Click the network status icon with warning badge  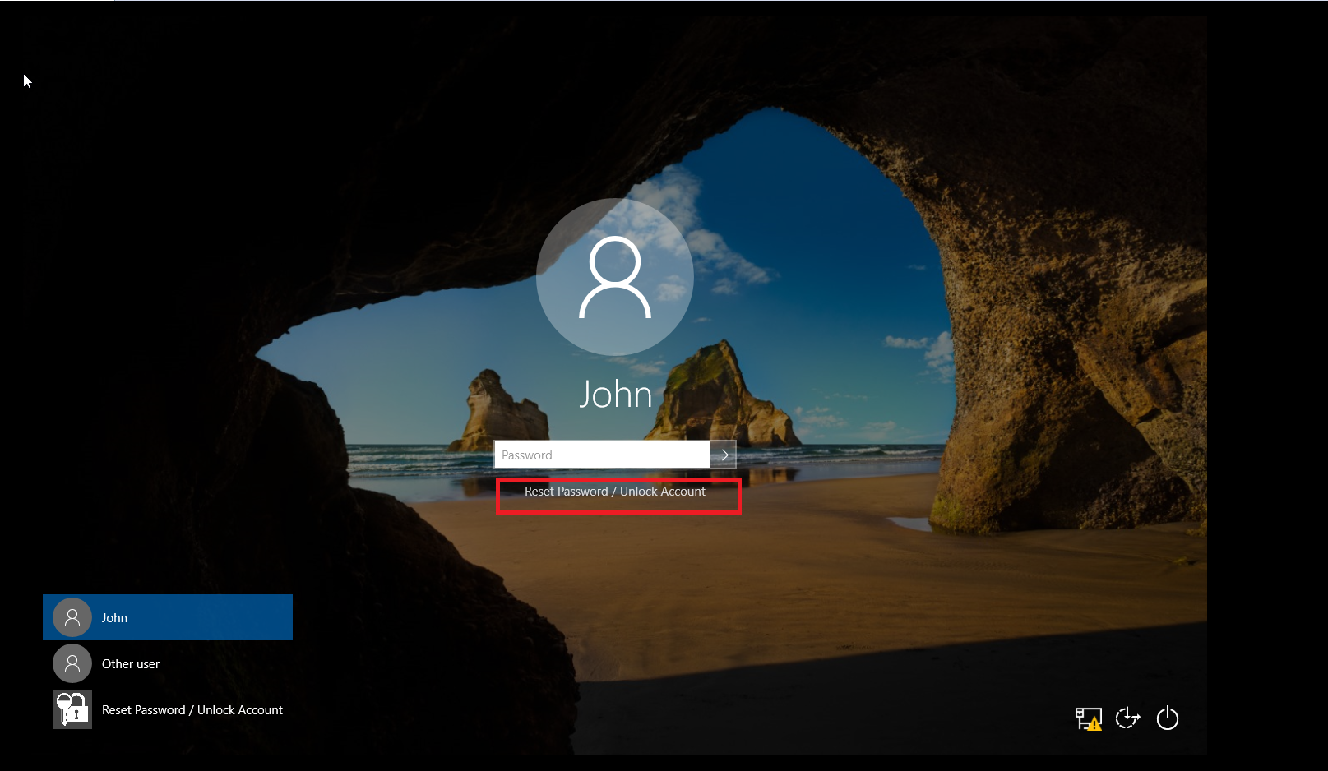1089,718
